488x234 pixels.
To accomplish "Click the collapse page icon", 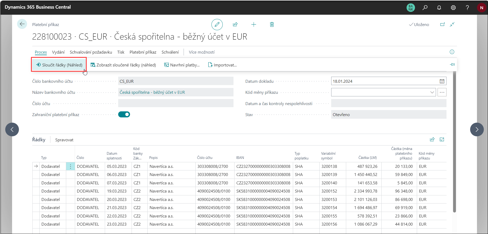I will point(452,24).
